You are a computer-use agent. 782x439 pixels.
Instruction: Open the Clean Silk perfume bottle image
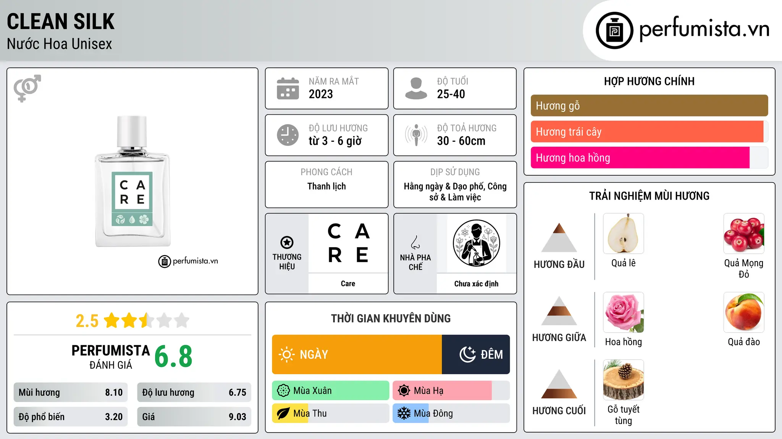click(132, 181)
